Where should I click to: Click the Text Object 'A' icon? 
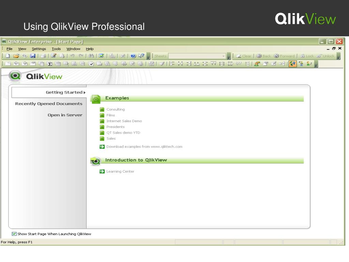pos(107,64)
